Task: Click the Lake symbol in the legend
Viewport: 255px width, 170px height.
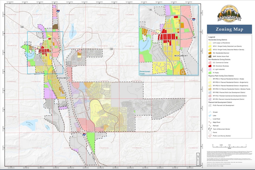Action: click(x=210, y=115)
